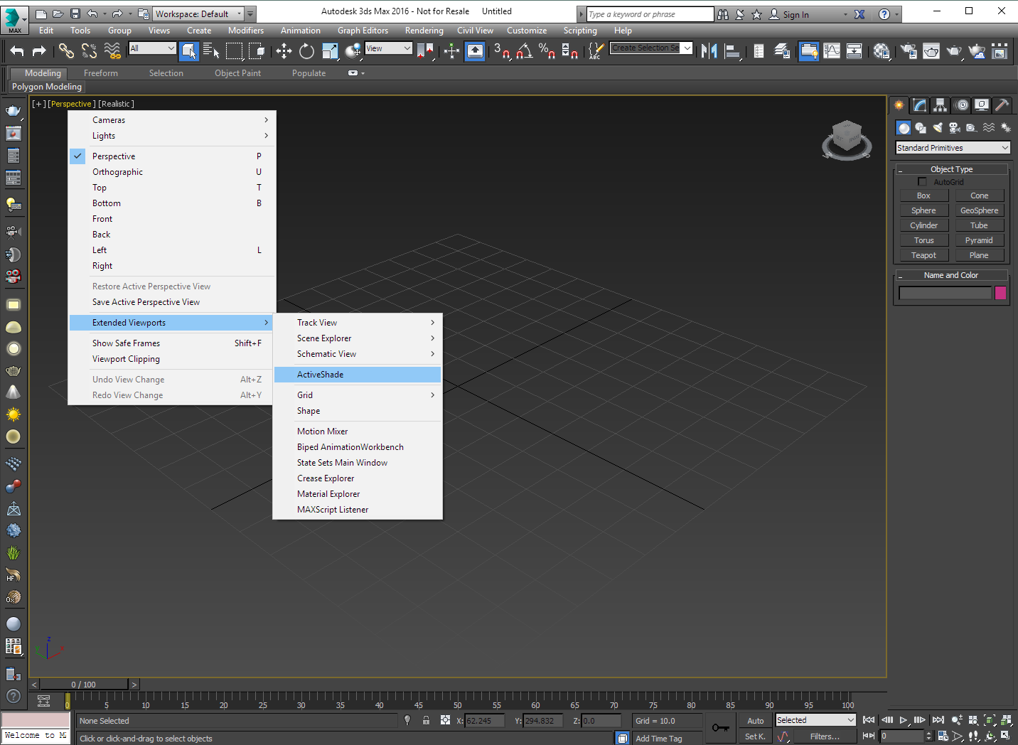Select Orthographic view in context menu
This screenshot has width=1018, height=745.
172,172
